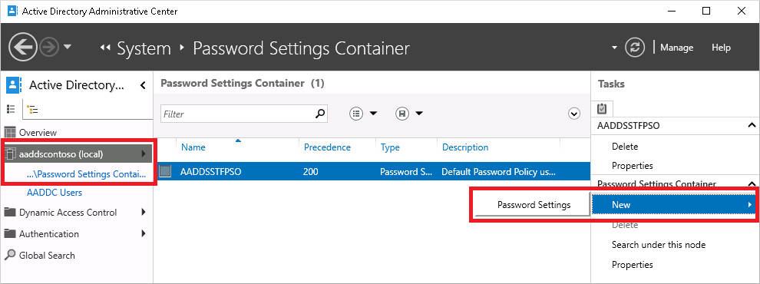The width and height of the screenshot is (760, 284).
Task: Collapse Password Settings Container tasks section
Action: [x=752, y=183]
